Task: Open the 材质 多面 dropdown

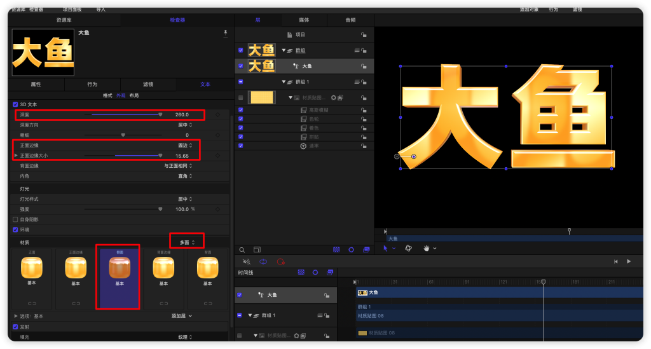Action: tap(186, 242)
